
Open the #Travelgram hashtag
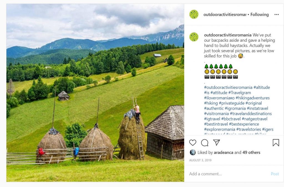(x=240, y=93)
